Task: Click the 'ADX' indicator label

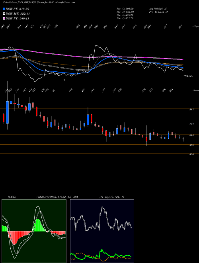Action: pyautogui.click(x=76, y=197)
